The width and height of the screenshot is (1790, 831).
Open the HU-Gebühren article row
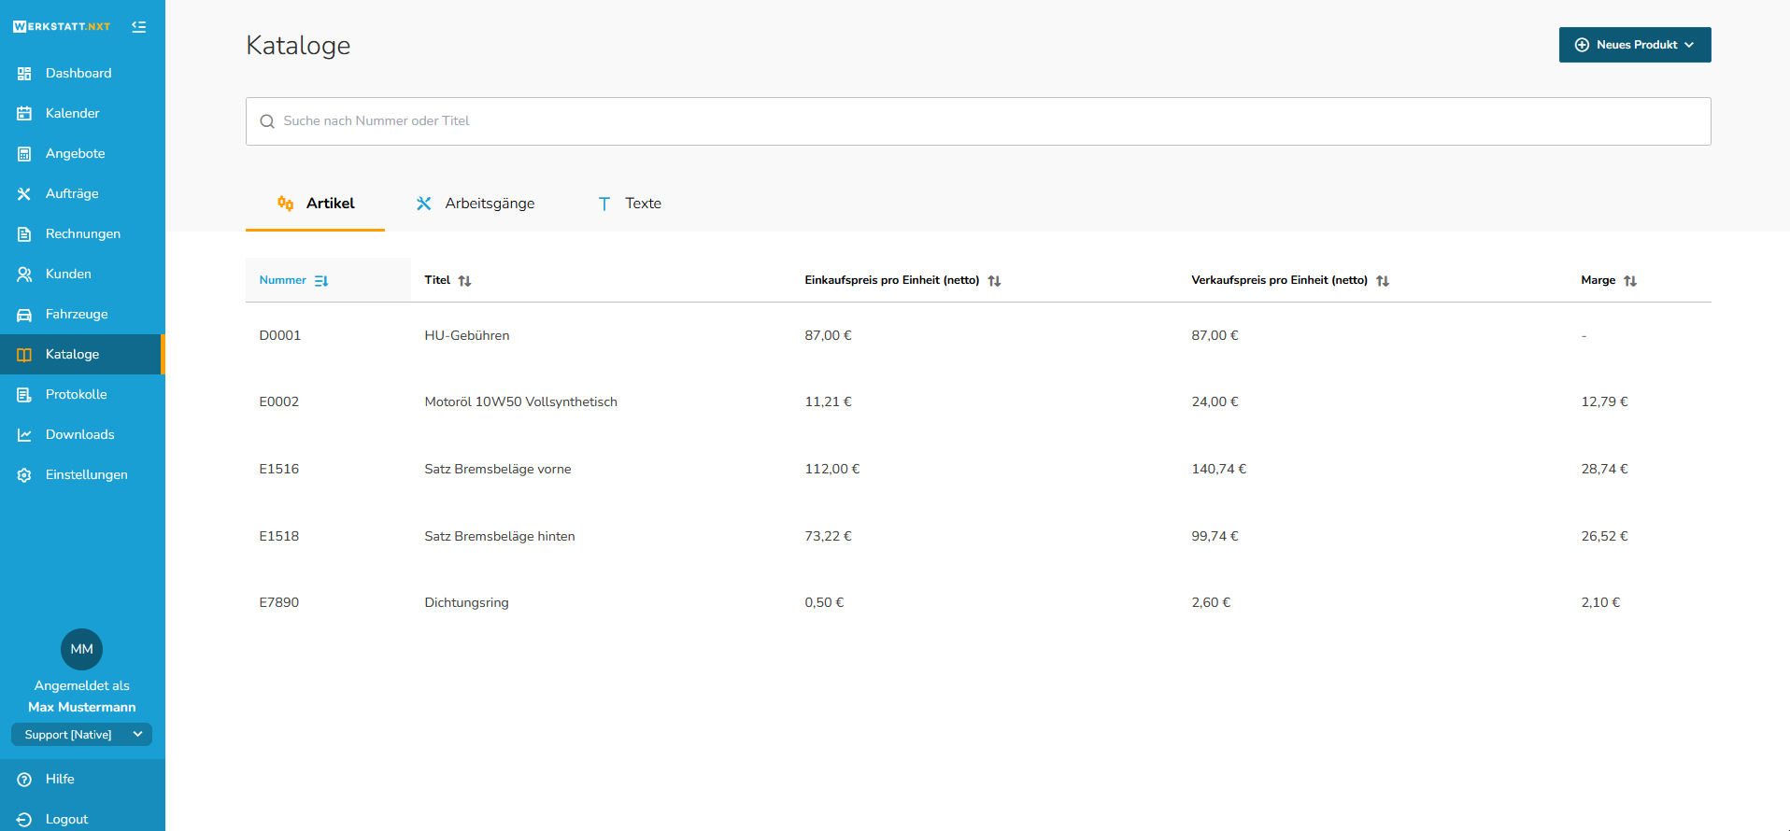pos(978,335)
